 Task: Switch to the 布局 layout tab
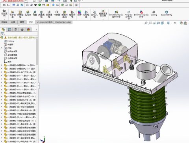point(13,22)
